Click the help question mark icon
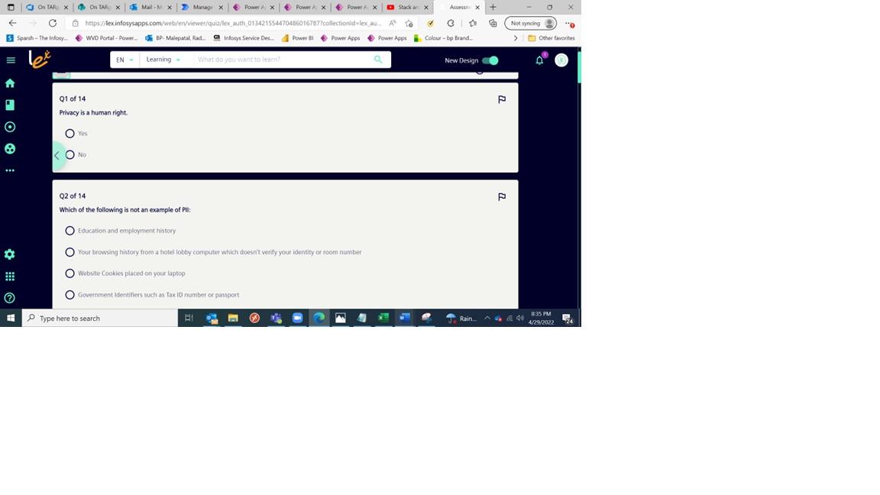 (10, 297)
